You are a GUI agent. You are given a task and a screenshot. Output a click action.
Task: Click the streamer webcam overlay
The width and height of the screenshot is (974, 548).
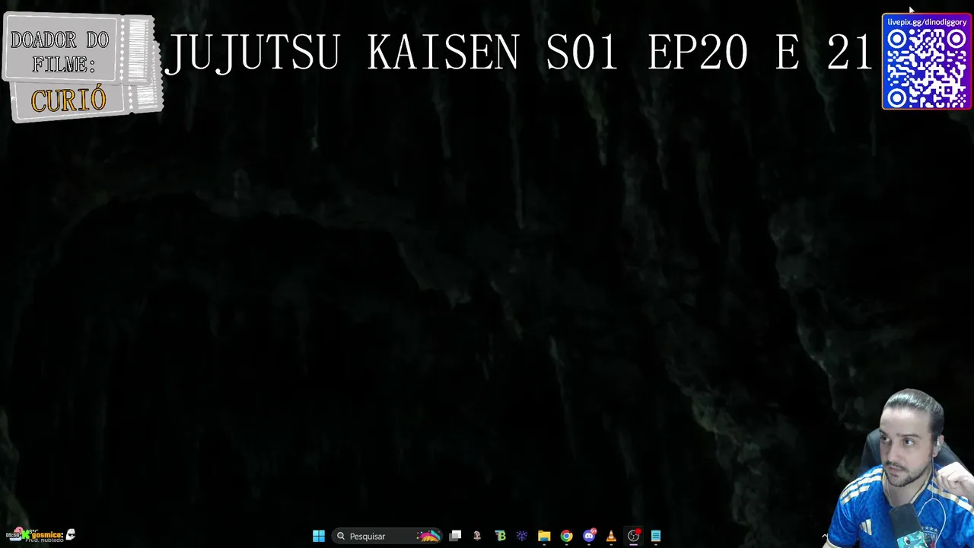click(x=898, y=468)
